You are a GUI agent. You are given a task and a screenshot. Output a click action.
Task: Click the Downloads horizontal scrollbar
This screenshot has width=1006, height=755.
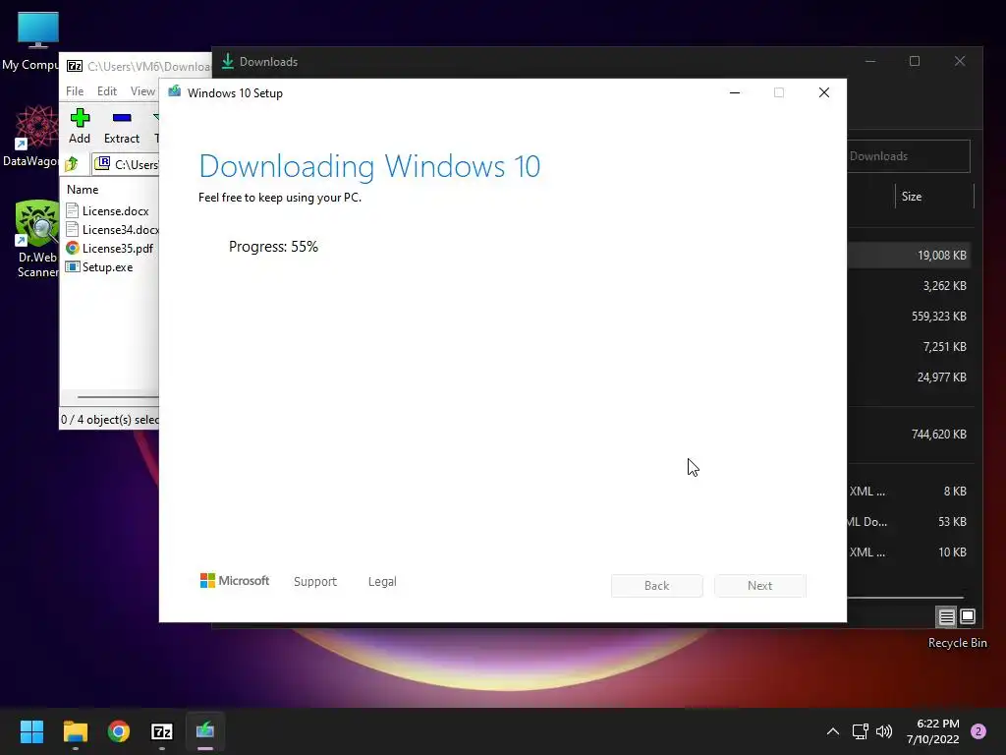(x=905, y=597)
